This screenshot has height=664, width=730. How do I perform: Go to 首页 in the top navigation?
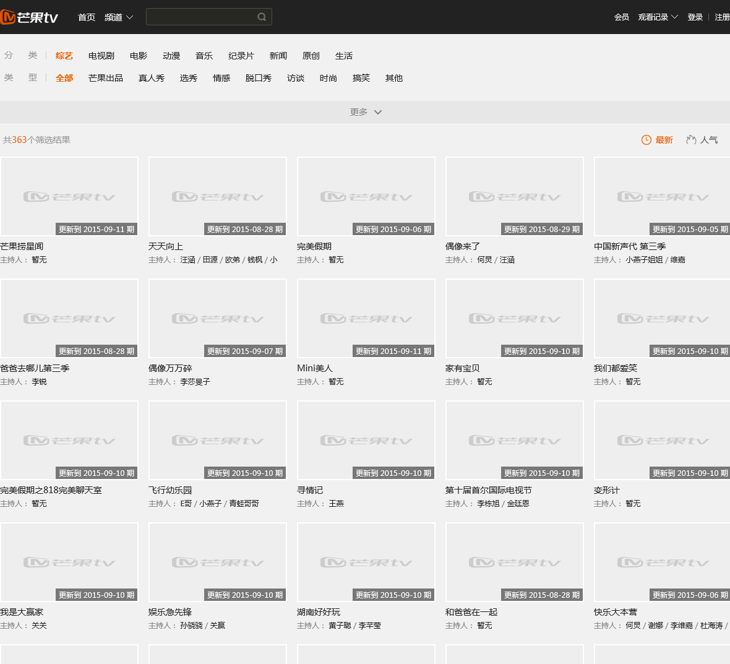click(x=87, y=17)
